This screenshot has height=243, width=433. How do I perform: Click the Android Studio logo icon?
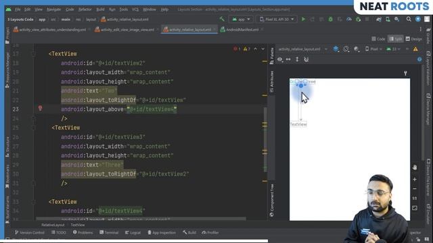(x=9, y=9)
